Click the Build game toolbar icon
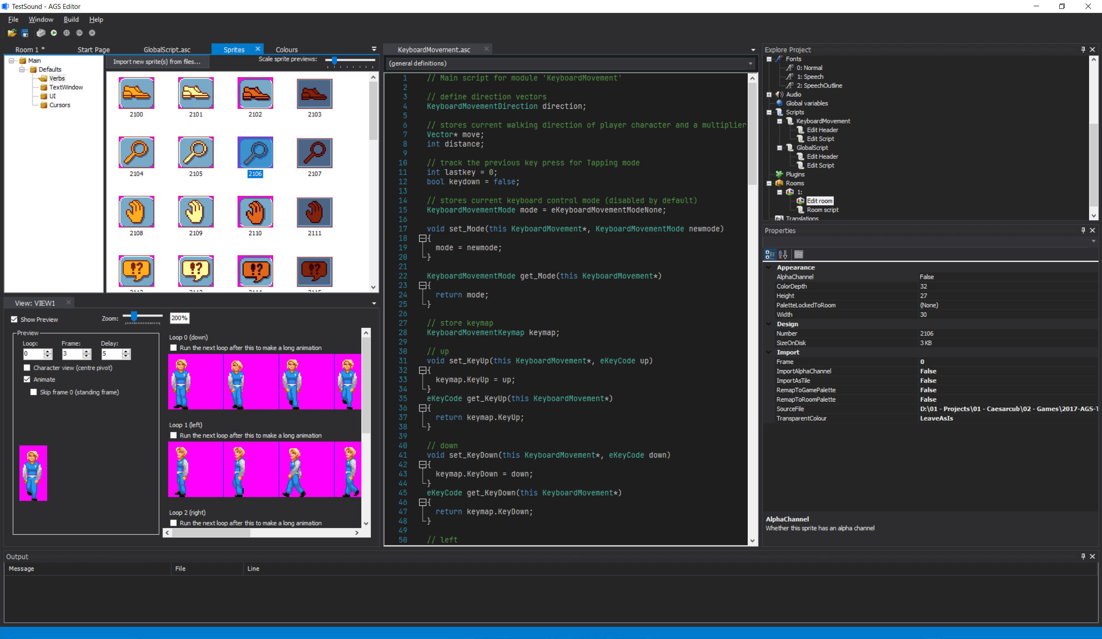The image size is (1102, 639). [41, 33]
